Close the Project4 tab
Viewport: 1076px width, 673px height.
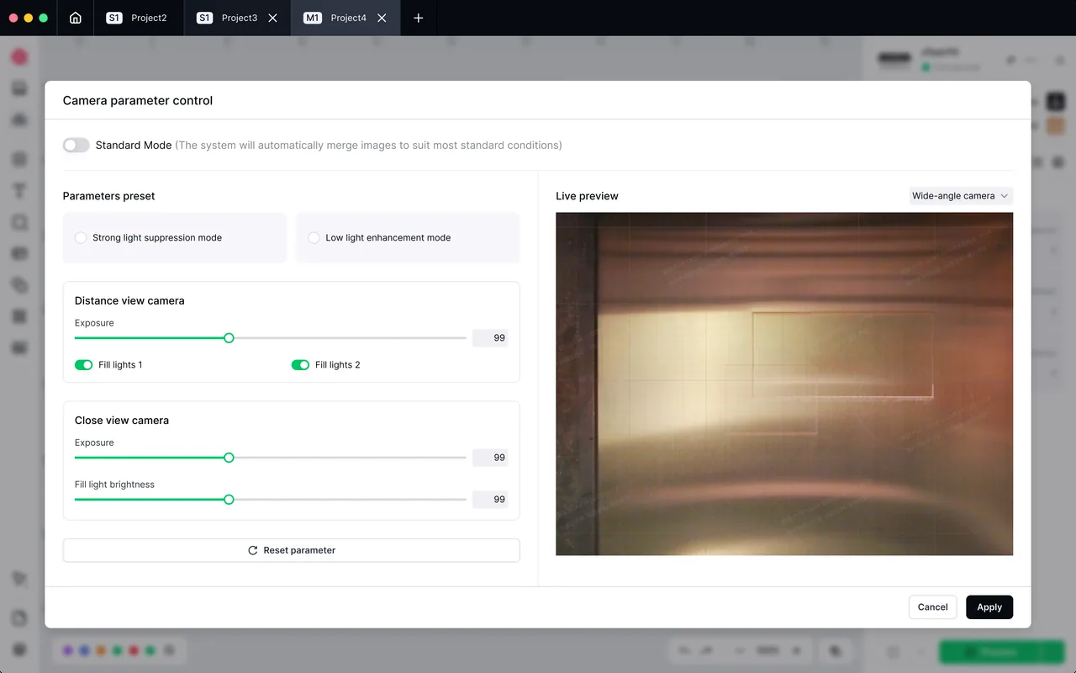pos(382,18)
